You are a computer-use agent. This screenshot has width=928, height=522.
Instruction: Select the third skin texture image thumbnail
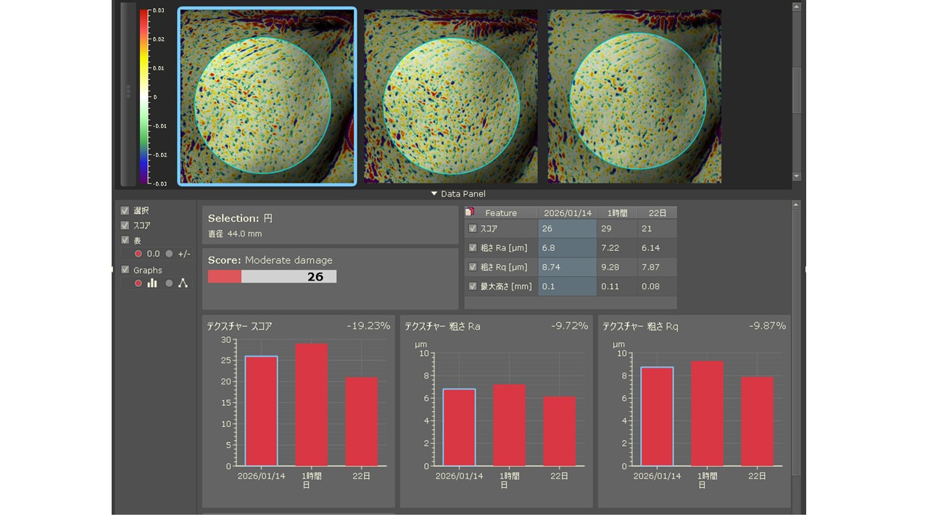coord(634,96)
